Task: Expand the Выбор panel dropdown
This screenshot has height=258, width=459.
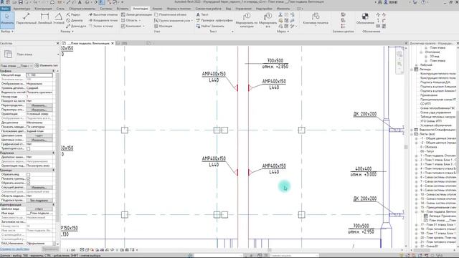Action: [x=7, y=32]
